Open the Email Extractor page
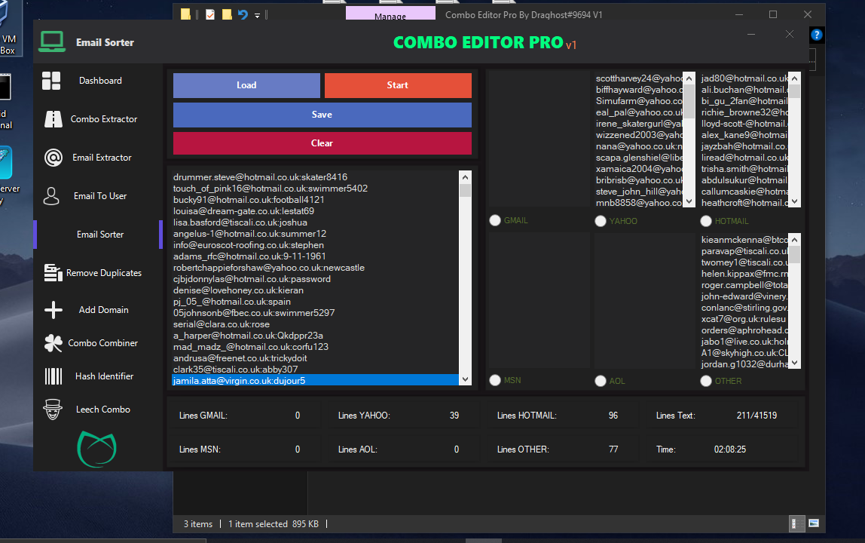 100,158
